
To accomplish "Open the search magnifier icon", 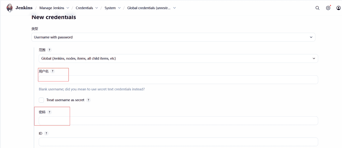I will (x=317, y=8).
